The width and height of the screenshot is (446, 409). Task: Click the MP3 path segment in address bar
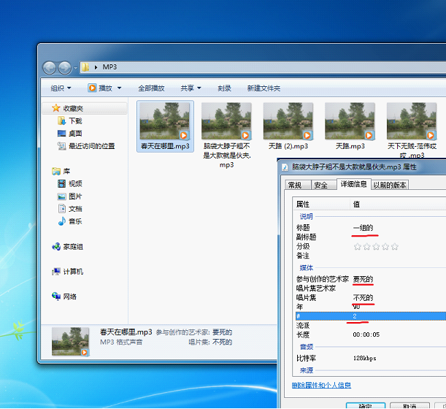(x=109, y=67)
